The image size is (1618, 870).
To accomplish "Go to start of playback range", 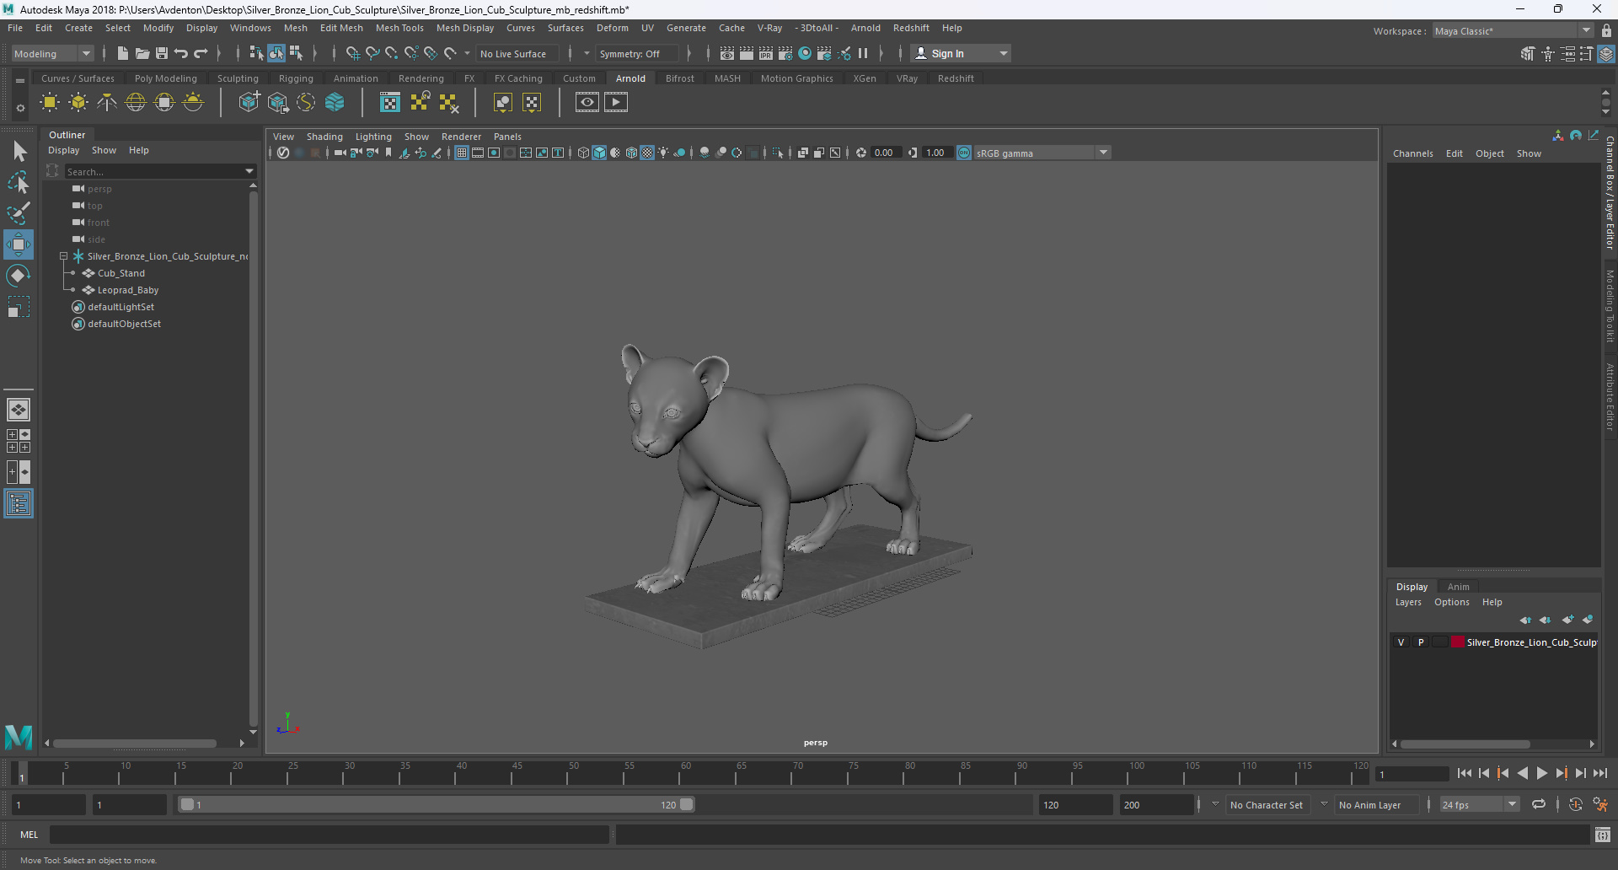I will [1465, 773].
